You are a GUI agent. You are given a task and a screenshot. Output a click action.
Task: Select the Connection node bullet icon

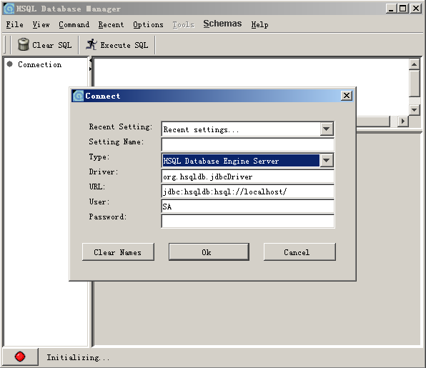point(10,64)
